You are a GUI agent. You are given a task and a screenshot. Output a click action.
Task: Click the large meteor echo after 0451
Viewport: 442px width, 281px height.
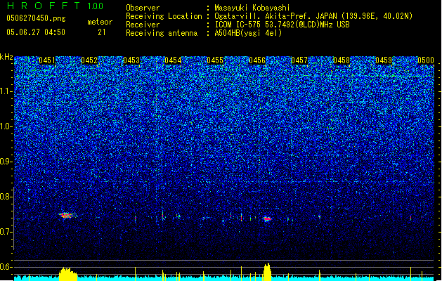[67, 216]
